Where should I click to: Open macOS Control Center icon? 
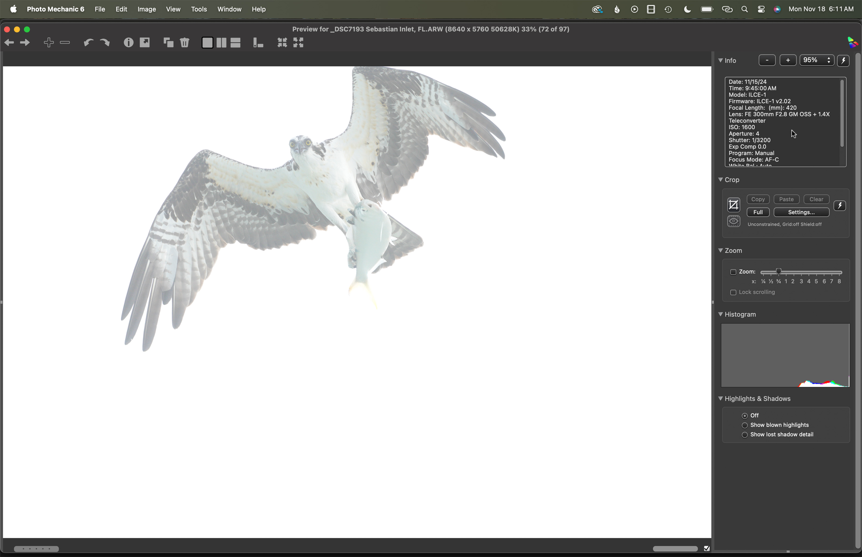point(761,9)
